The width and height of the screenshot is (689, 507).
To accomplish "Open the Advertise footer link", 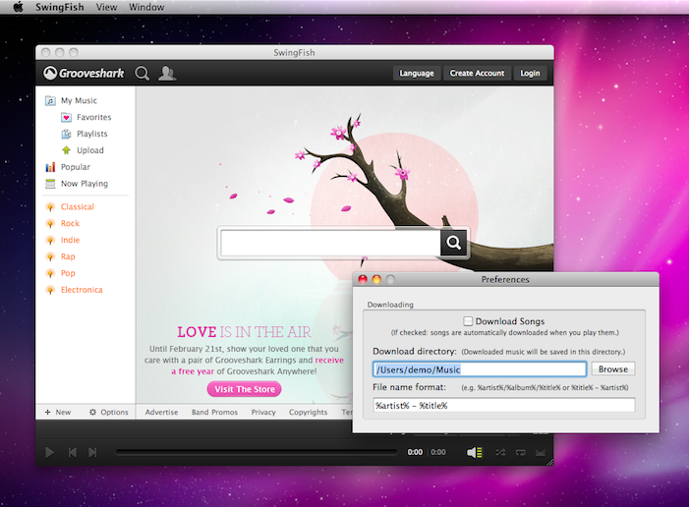I will (161, 412).
